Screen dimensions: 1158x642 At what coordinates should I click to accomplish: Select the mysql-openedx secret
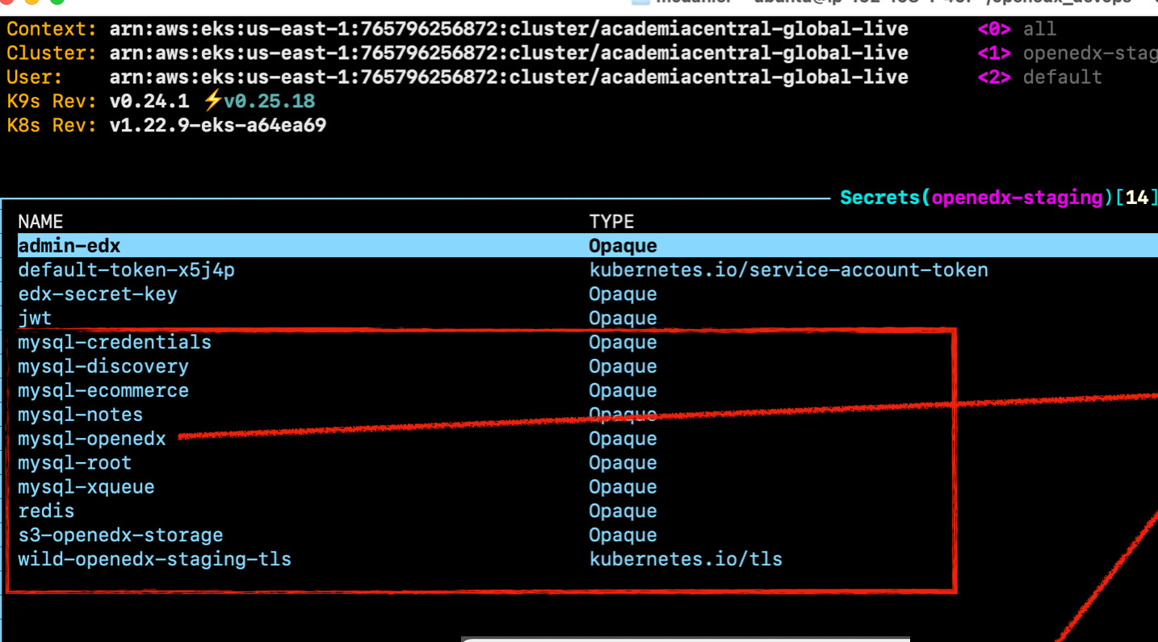tap(91, 439)
